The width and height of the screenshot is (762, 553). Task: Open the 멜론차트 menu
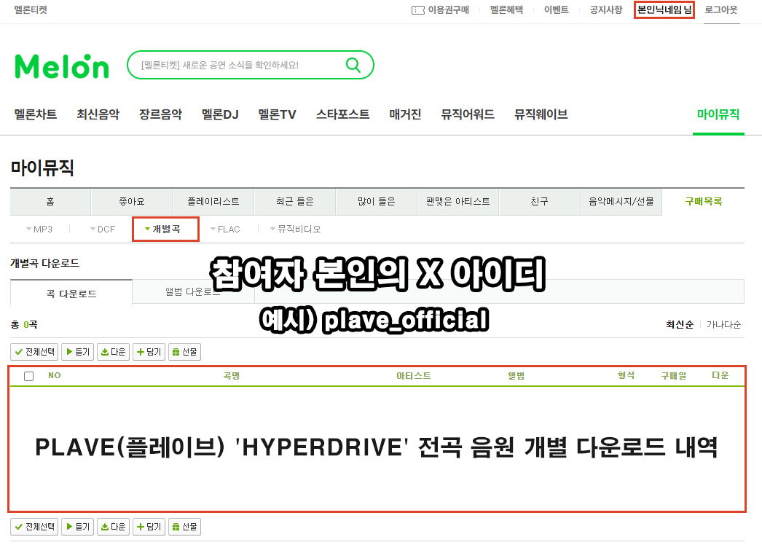coord(36,114)
